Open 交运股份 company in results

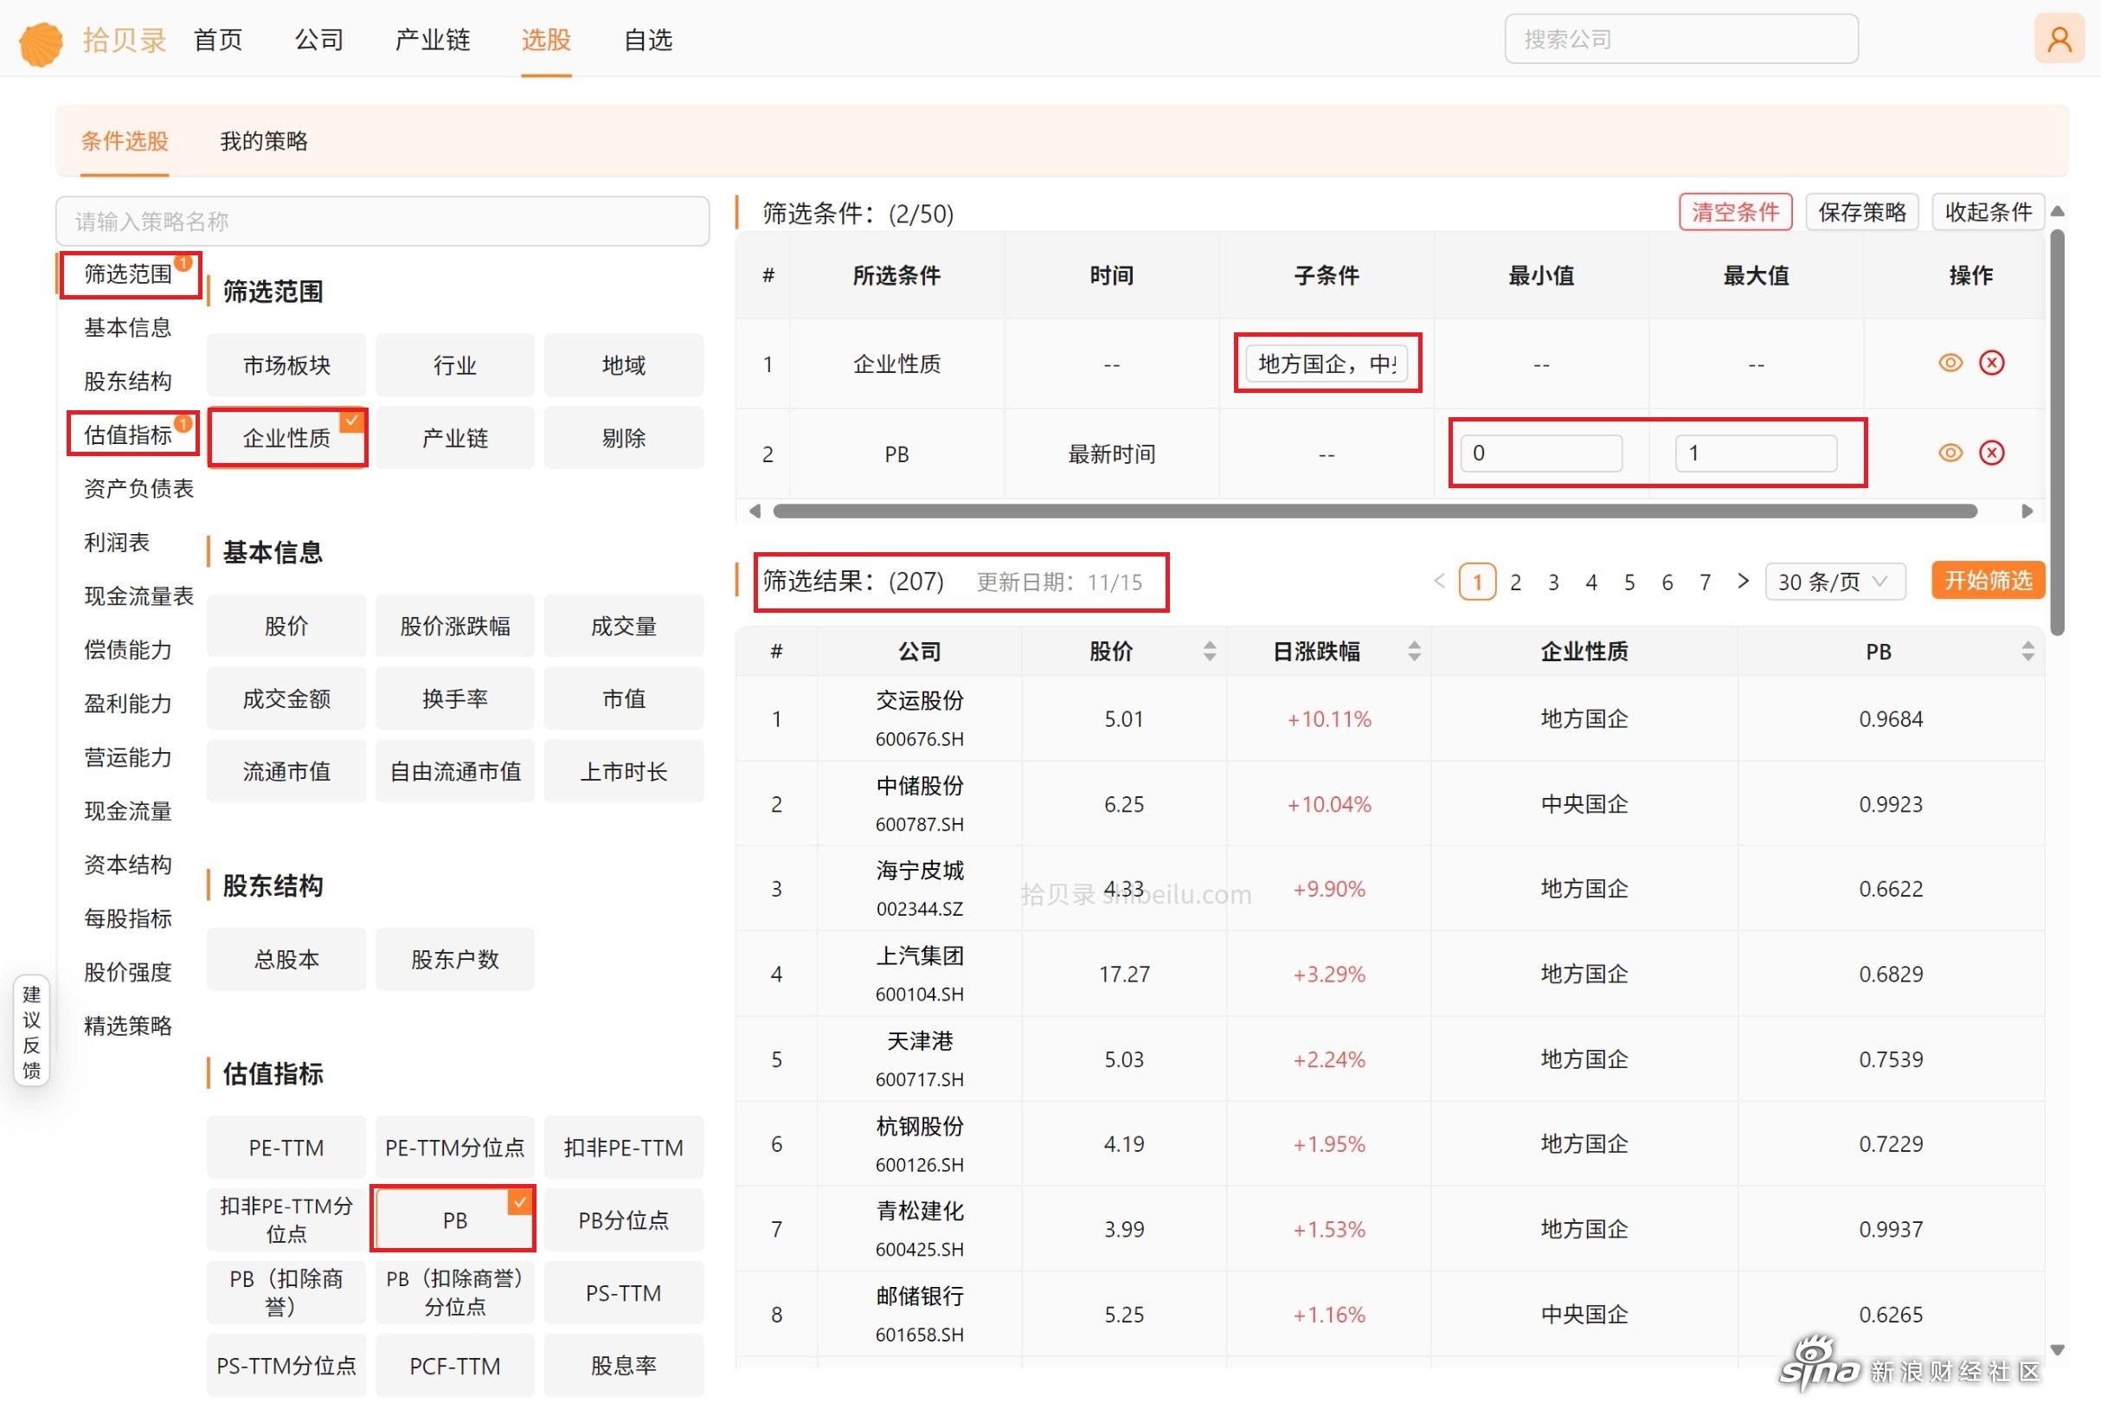pyautogui.click(x=920, y=700)
